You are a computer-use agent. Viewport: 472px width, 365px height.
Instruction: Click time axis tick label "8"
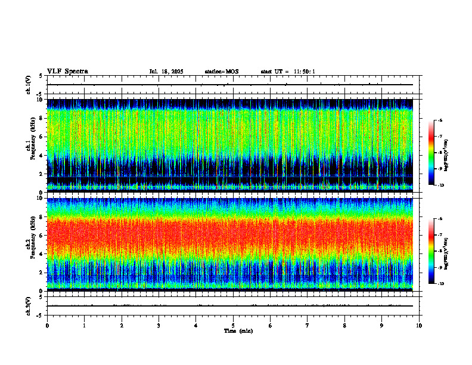click(x=344, y=326)
